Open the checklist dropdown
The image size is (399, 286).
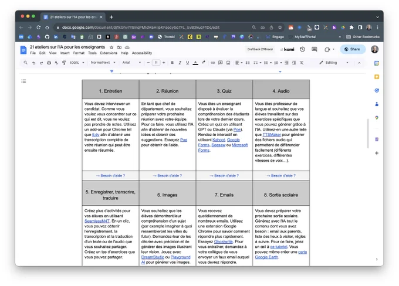(257, 63)
